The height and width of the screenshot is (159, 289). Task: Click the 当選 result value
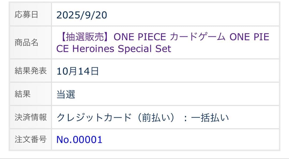point(66,94)
